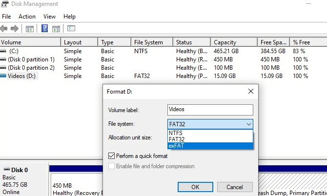This screenshot has height=196, width=327.
Task: Sort by the Layout column header
Action: [x=79, y=42]
